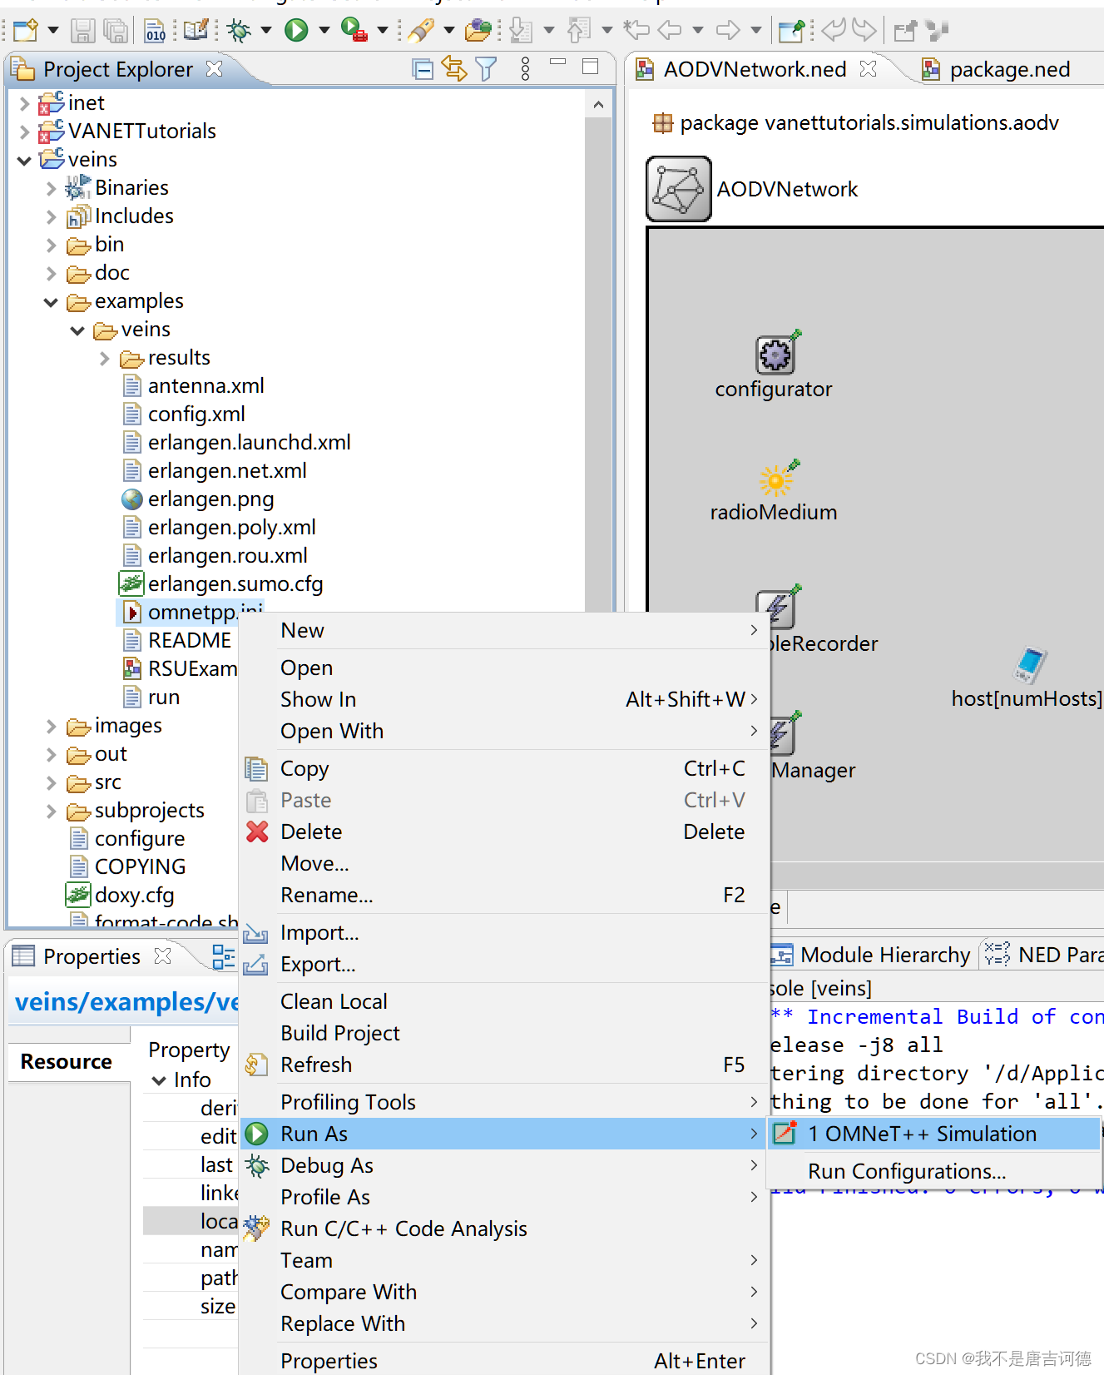Collapse the Info property group
Screen dimensions: 1104x1375
click(159, 1080)
